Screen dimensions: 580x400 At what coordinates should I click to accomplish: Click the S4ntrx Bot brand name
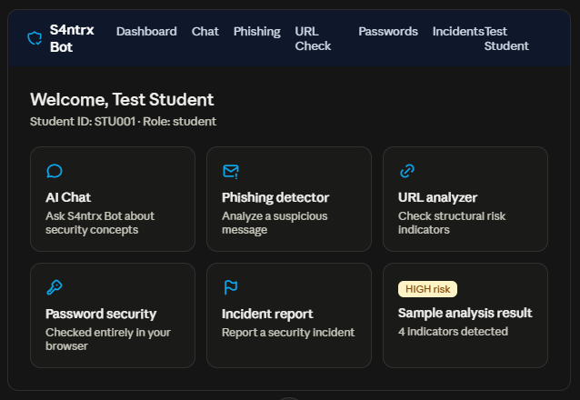pyautogui.click(x=72, y=38)
